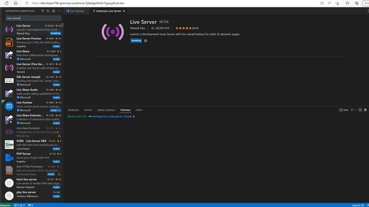Open php-live-server extension icon
369x207 pixels.
click(9, 195)
